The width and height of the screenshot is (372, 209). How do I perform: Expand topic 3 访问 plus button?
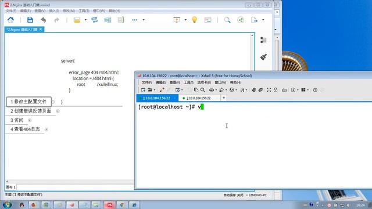30,120
